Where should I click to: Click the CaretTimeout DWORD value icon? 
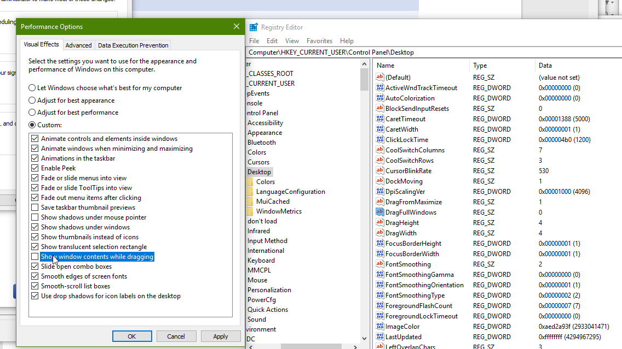tap(380, 119)
